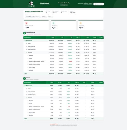Click the orange Pendente clock icon
The height and width of the screenshot is (130, 127).
(81, 23)
